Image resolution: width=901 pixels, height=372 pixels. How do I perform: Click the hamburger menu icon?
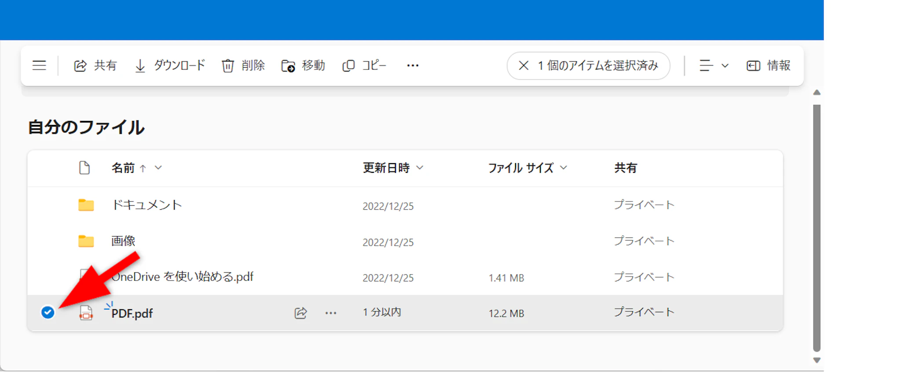(39, 66)
